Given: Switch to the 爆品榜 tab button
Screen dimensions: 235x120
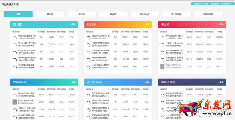Looking at the screenshot, I should point(113,14).
